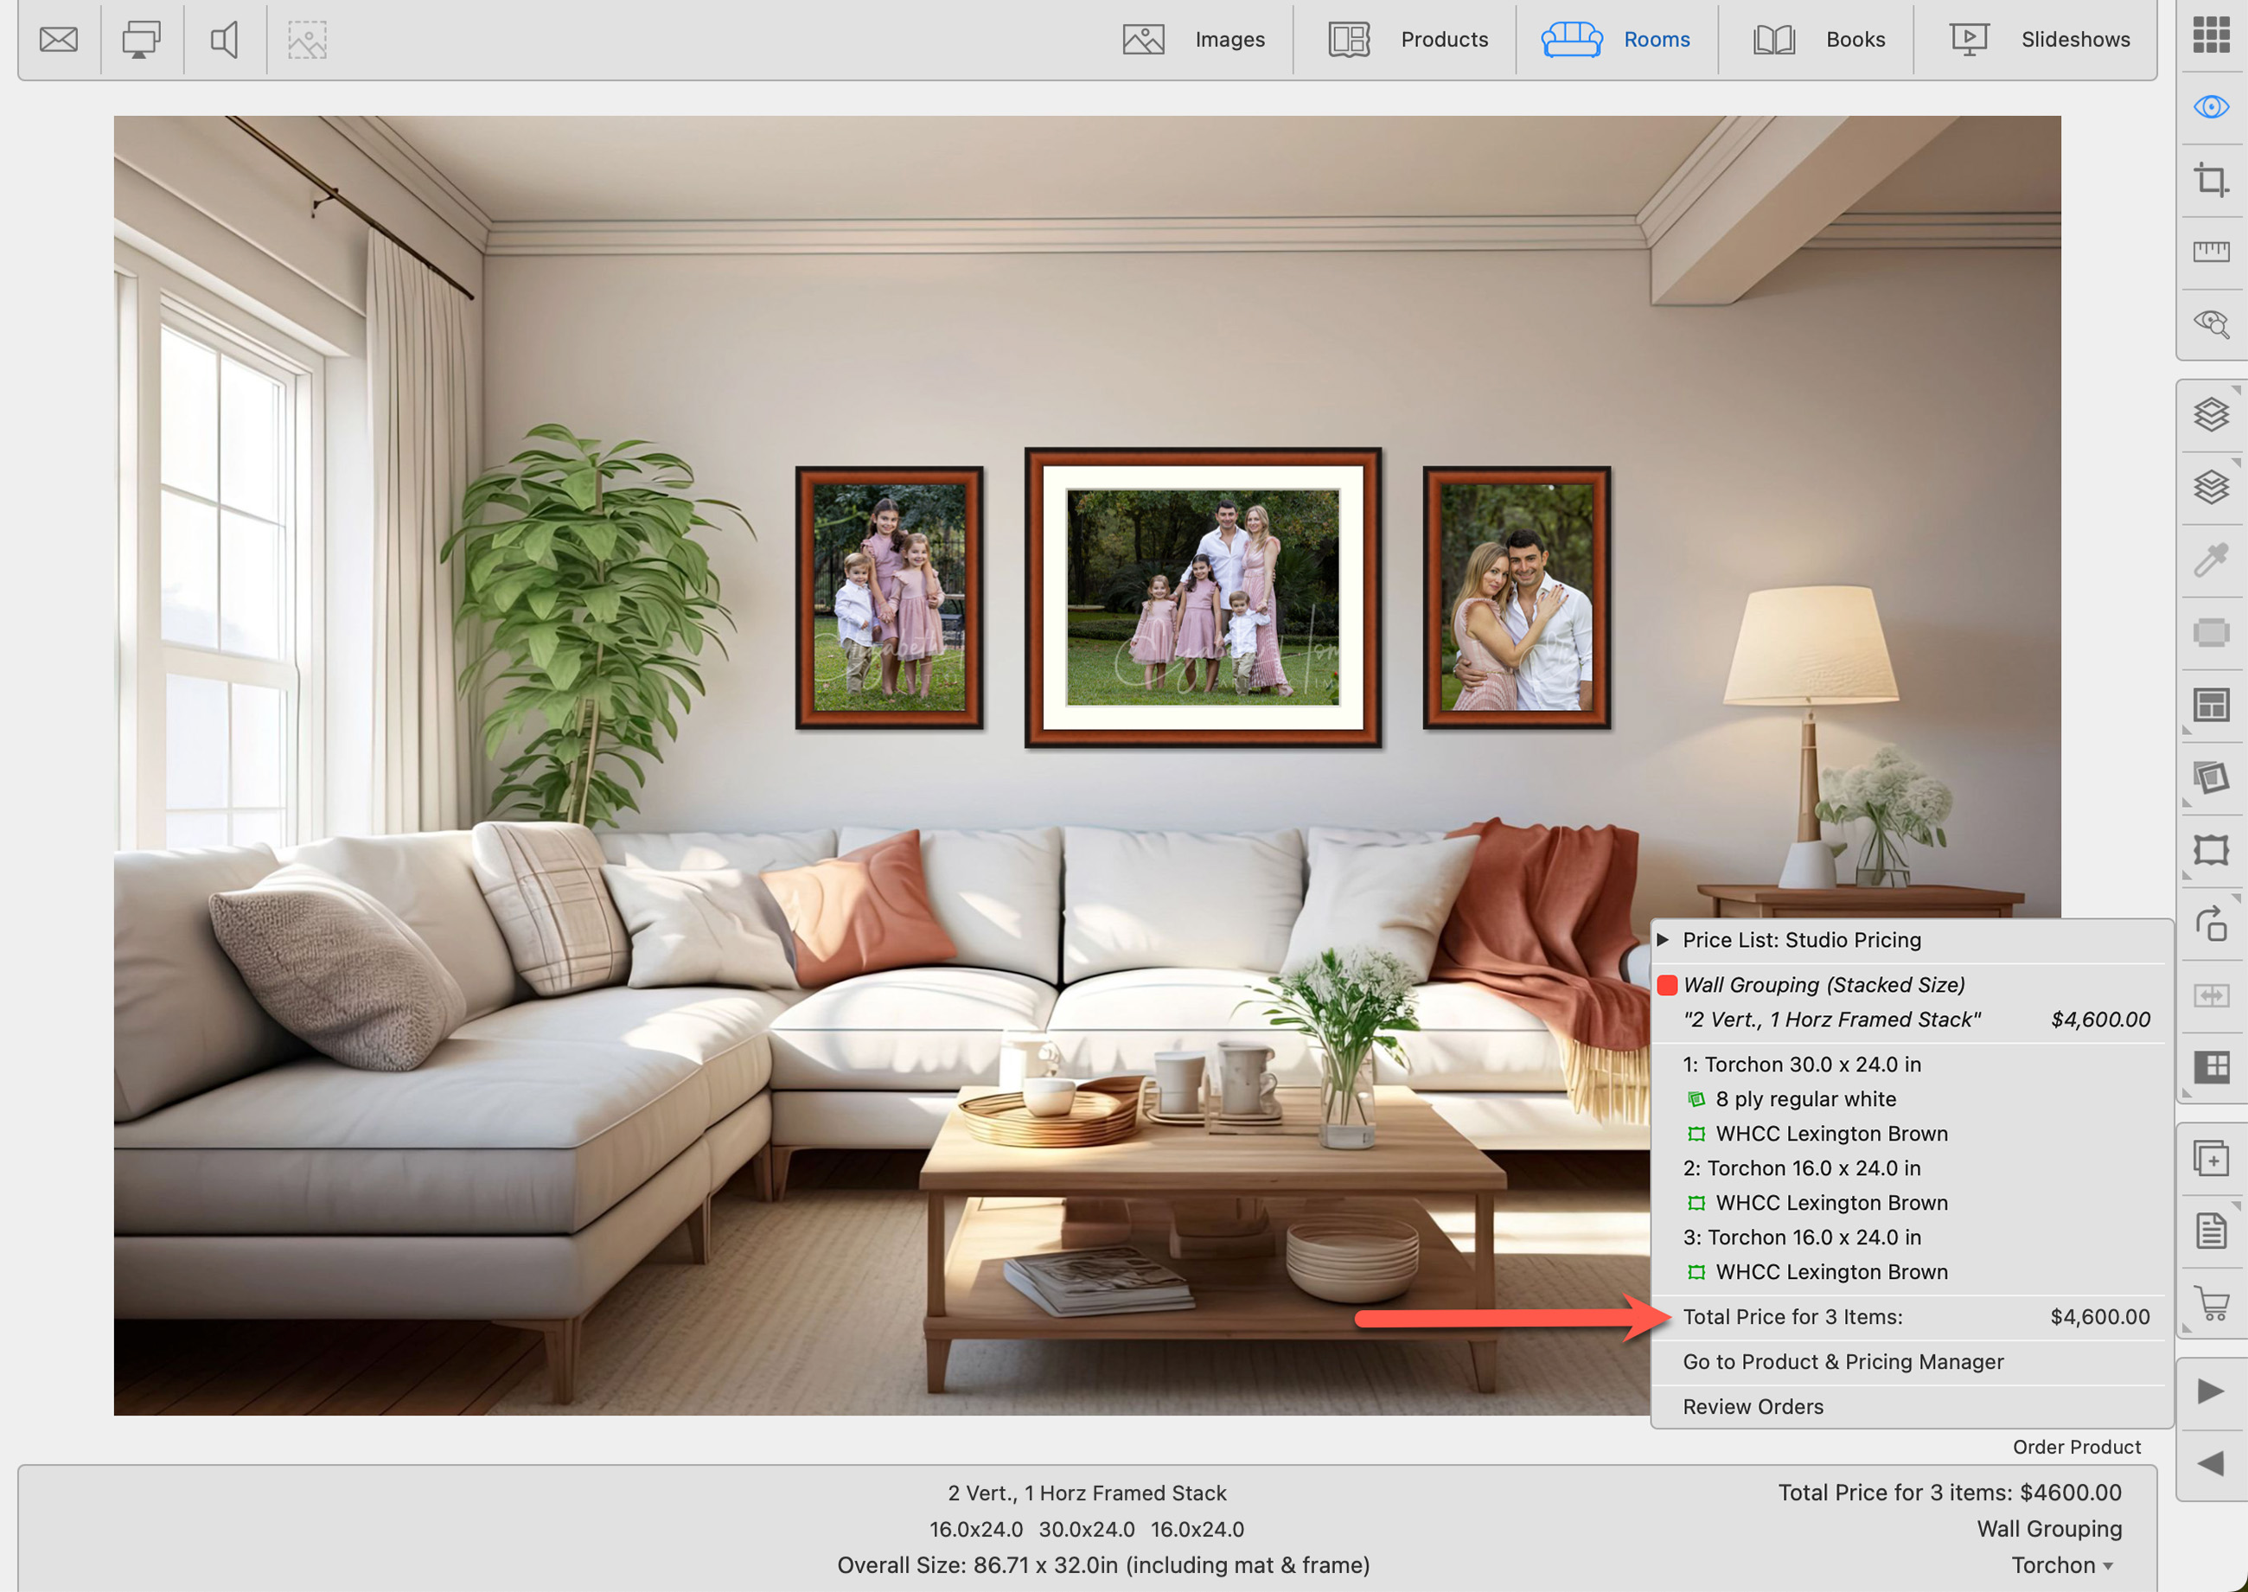Click Review Orders in the price panel

(x=1753, y=1407)
